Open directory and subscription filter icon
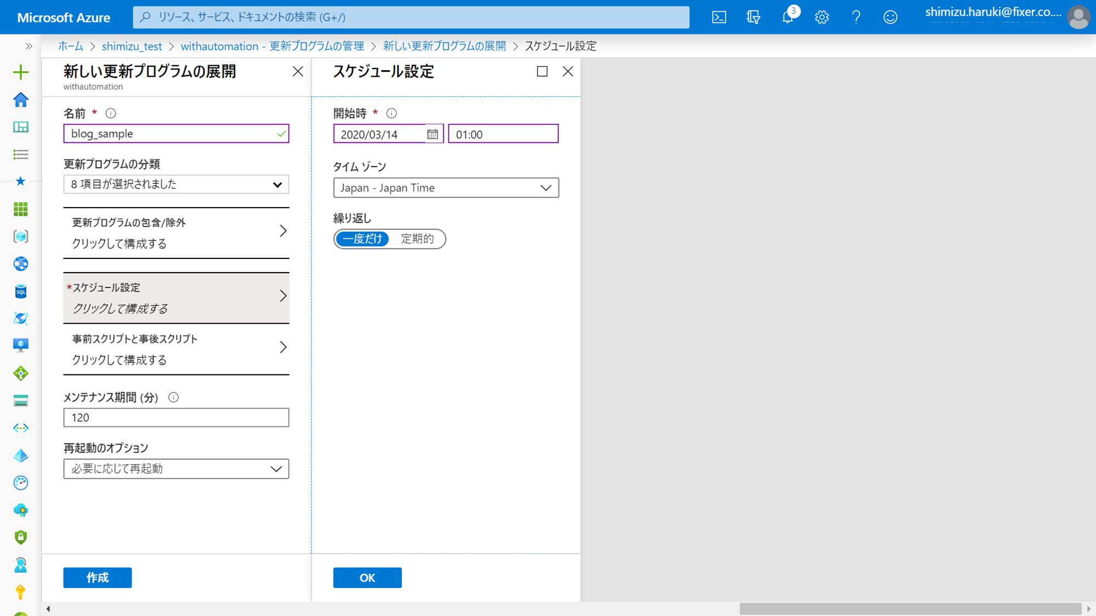Viewport: 1096px width, 616px height. (x=754, y=17)
